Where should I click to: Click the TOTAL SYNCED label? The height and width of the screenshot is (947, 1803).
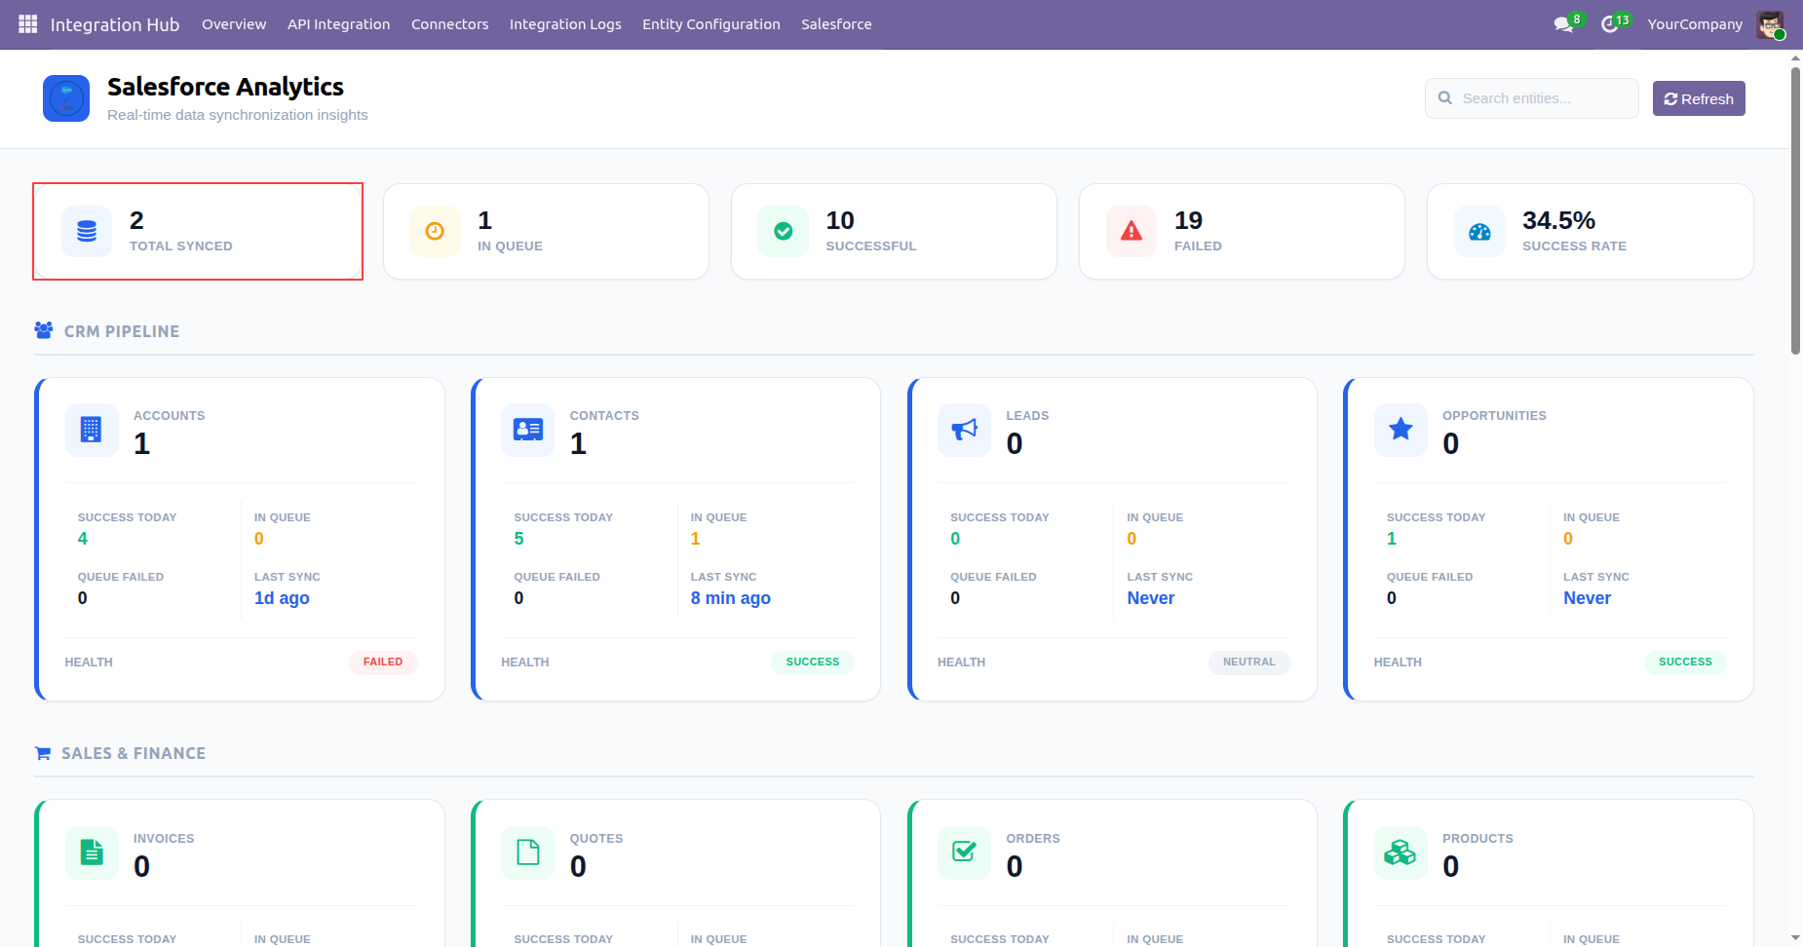click(181, 246)
